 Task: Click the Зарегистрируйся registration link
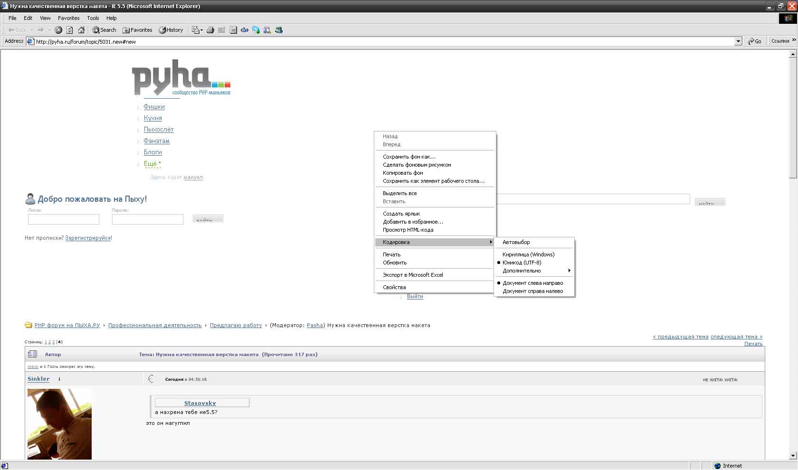pyautogui.click(x=88, y=238)
